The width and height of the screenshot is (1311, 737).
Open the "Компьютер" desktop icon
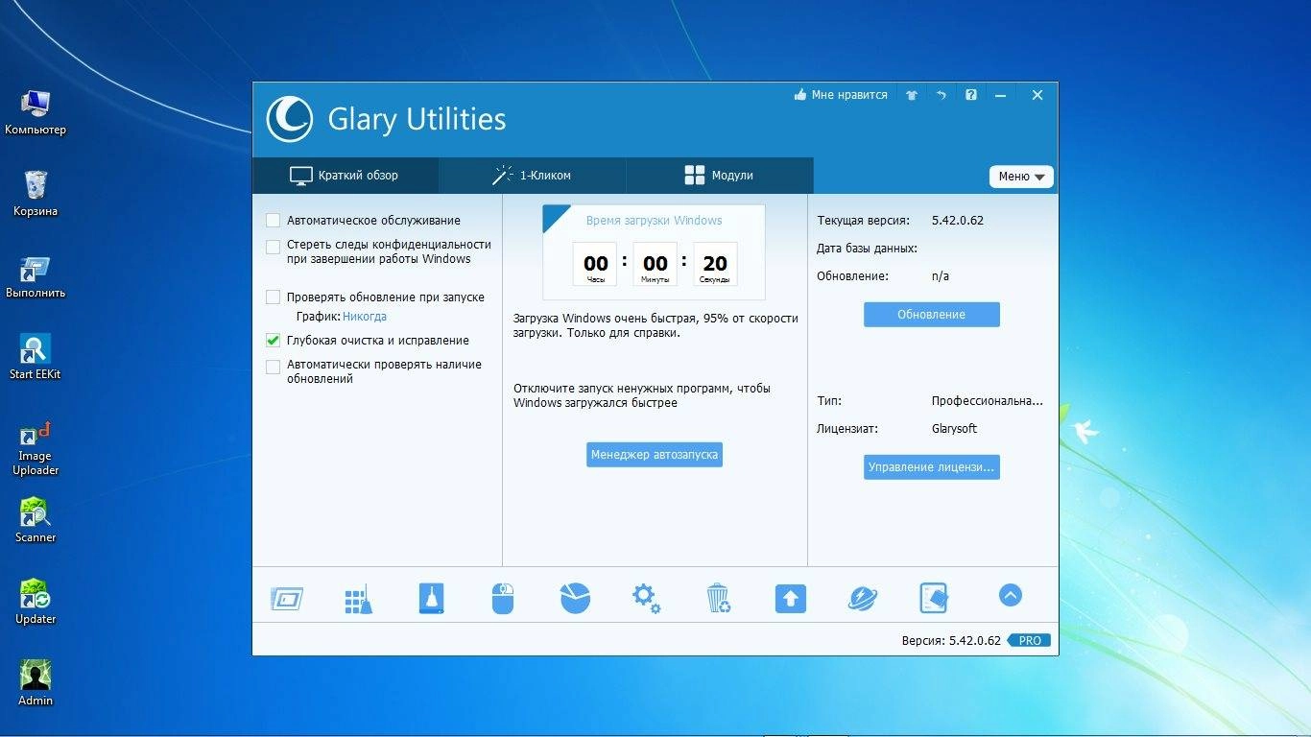click(36, 111)
